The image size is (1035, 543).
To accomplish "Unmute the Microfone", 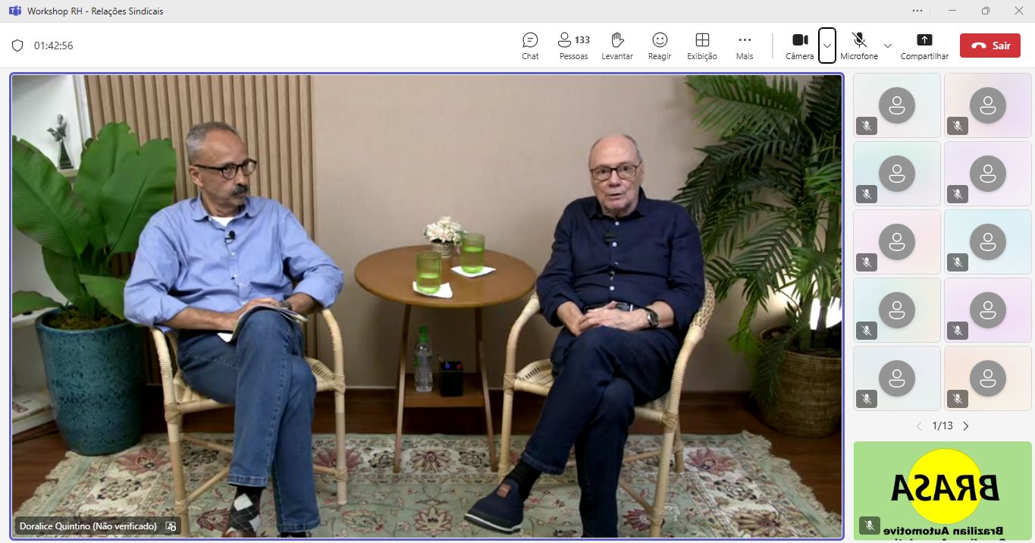I will pos(859,45).
